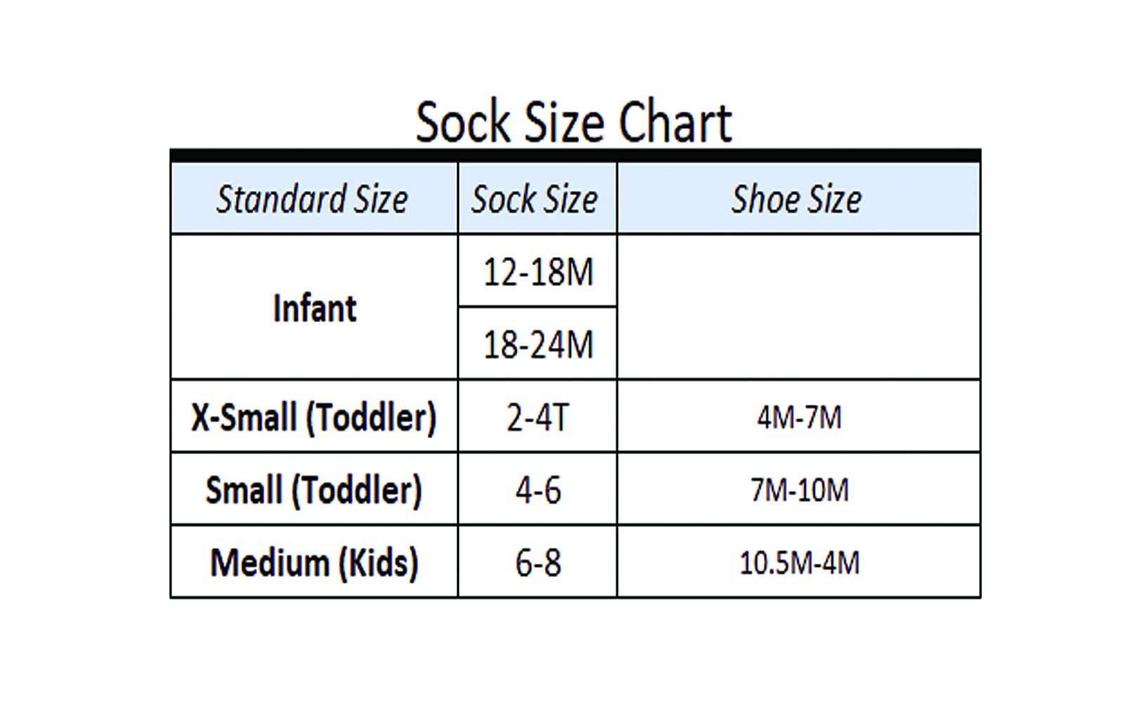Screen dimensions: 1124x702
Task: Click the thick black bar above header
Action: 575,155
